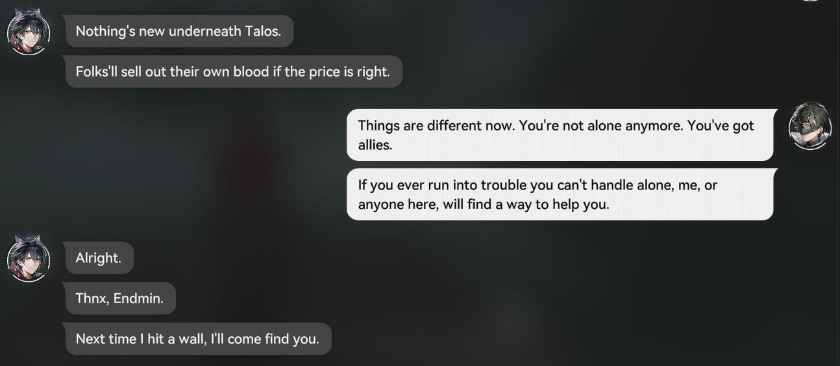Click the "Folks'll sell out their own blood" message

233,71
